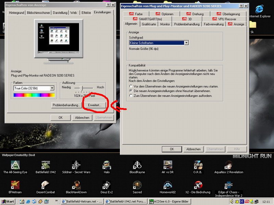This screenshot has width=274, height=205.
Task: Click the DE language indicator in tray
Action: [242, 202]
